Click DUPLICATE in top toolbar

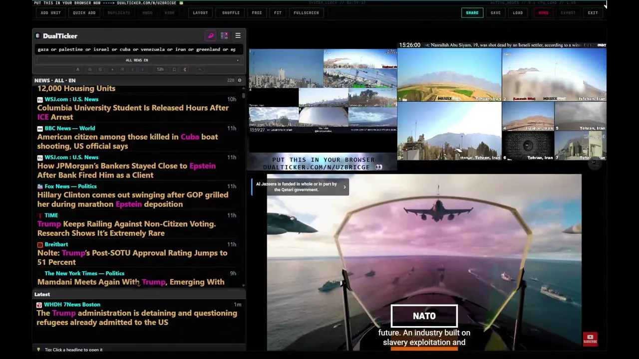[119, 13]
